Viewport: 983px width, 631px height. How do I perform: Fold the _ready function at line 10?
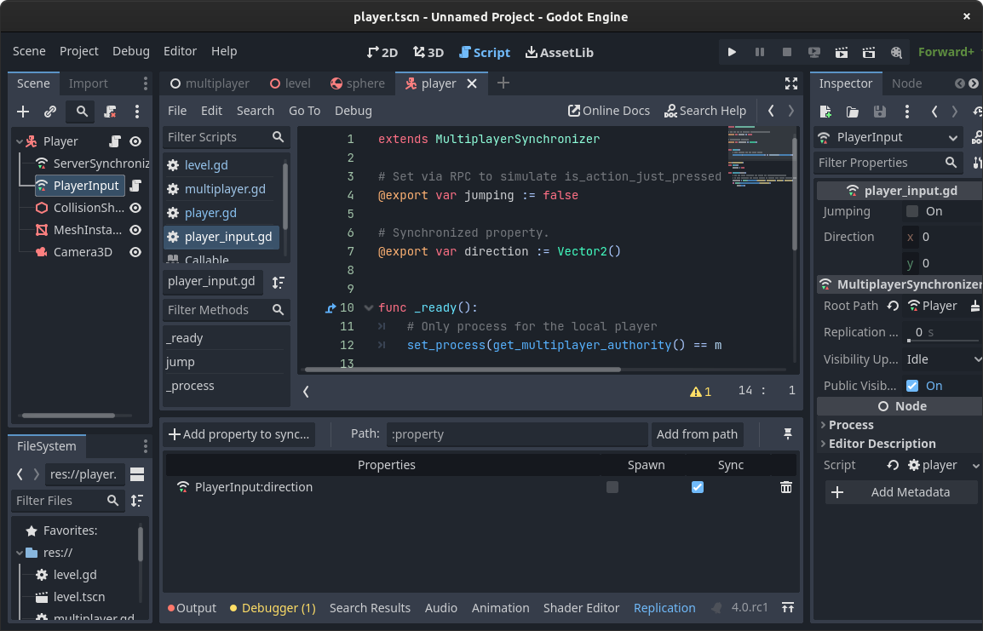(369, 307)
